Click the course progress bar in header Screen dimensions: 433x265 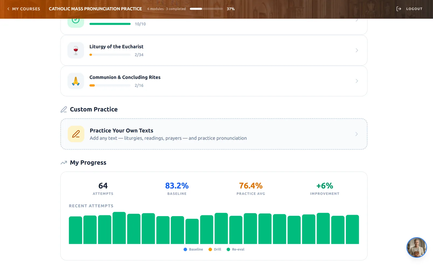point(206,9)
